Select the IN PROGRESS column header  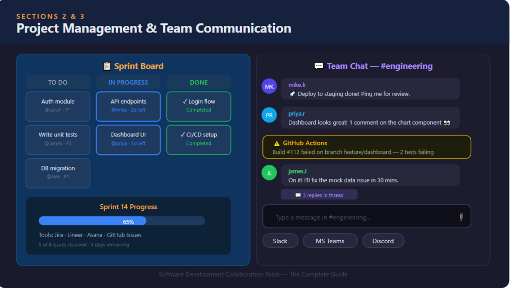click(x=128, y=82)
